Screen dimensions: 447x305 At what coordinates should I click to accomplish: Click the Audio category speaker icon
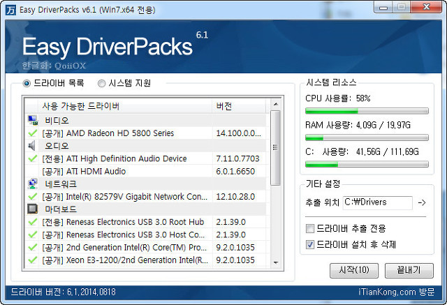point(31,146)
